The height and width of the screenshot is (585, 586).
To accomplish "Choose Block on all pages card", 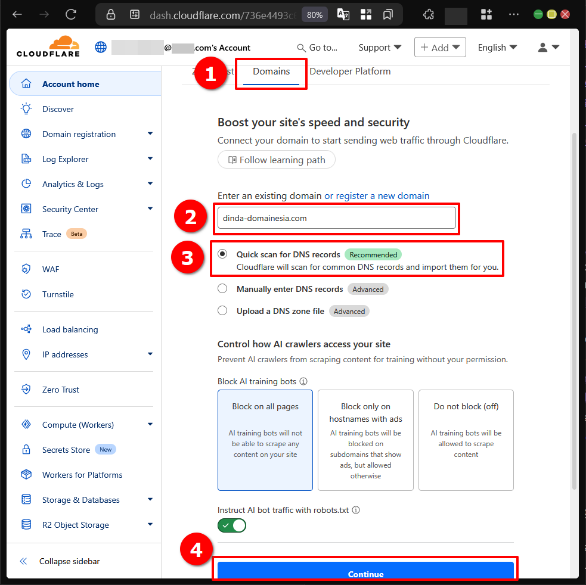I will (x=265, y=440).
